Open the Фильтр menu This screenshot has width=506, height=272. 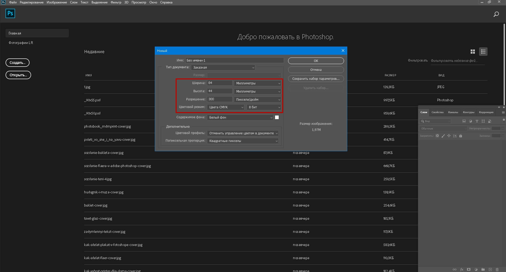[116, 2]
